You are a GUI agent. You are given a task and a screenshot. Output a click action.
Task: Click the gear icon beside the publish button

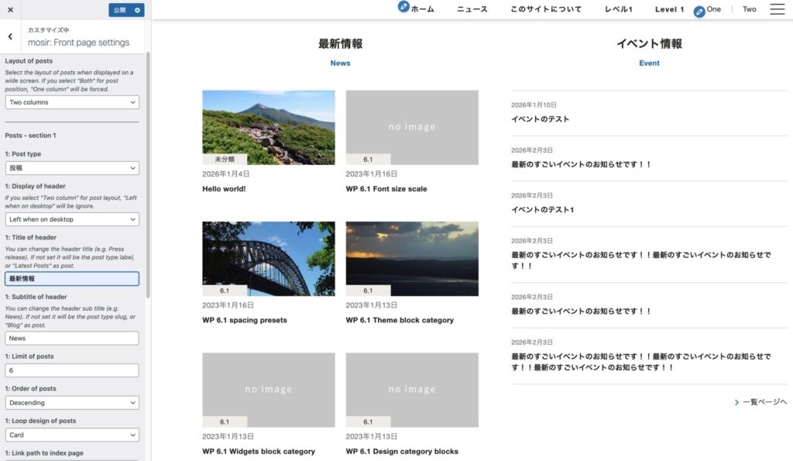pos(137,10)
